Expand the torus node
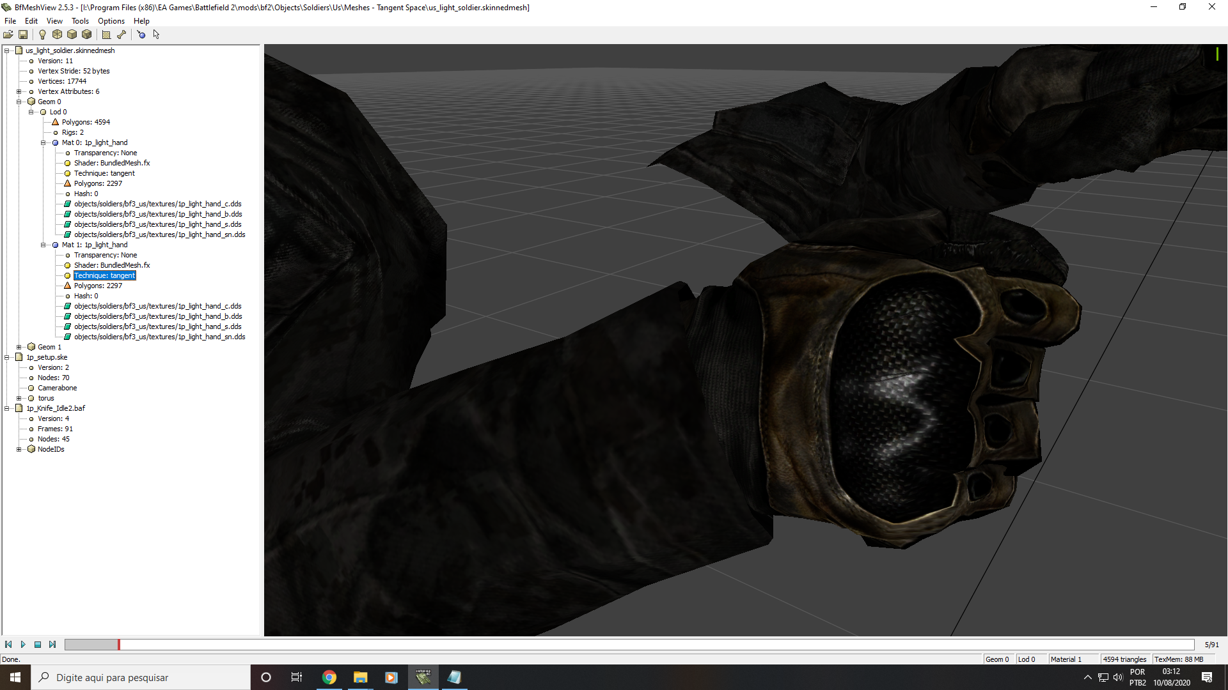 [19, 398]
